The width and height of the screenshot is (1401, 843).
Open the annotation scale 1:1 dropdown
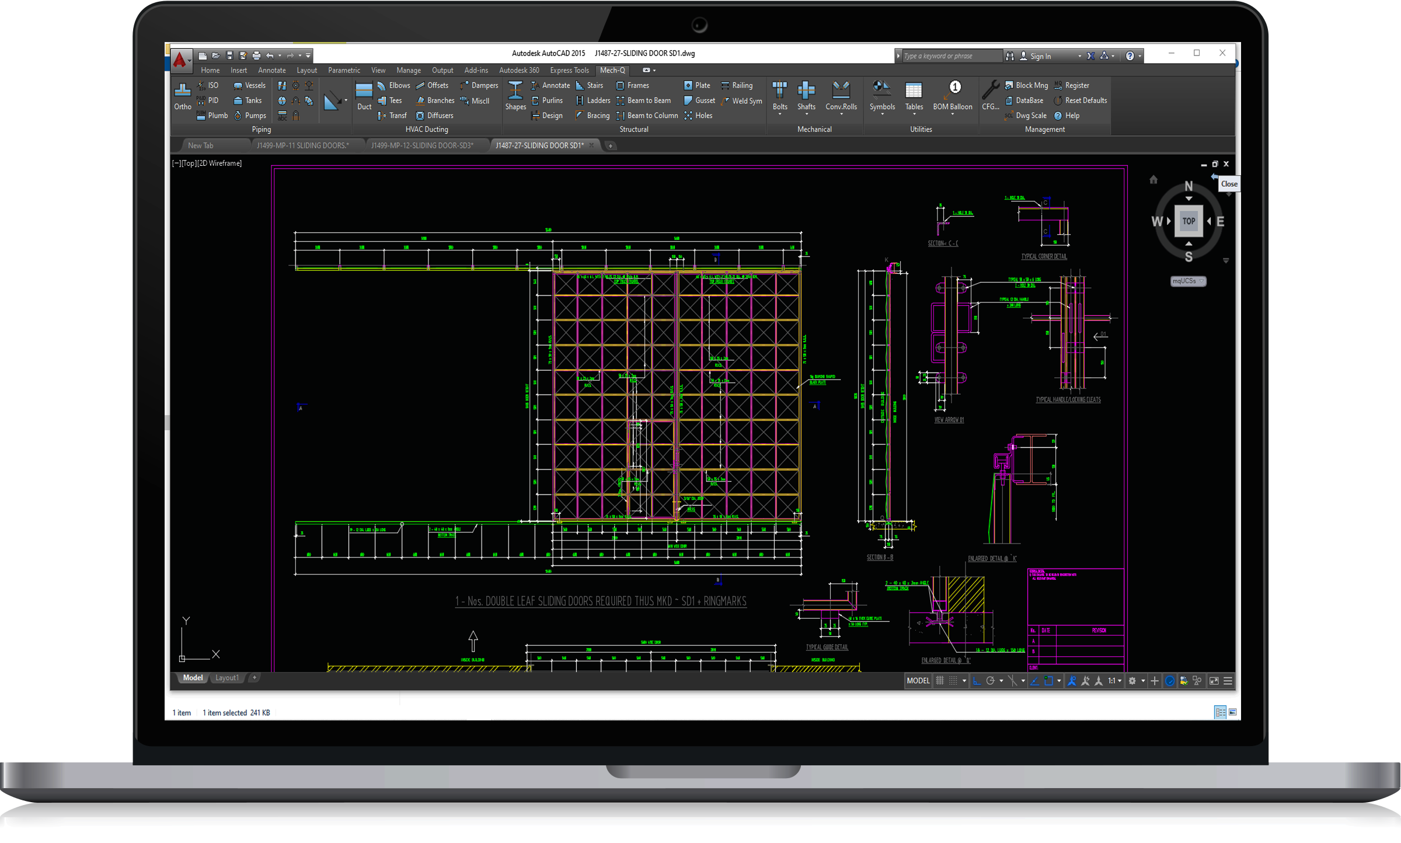click(x=1114, y=681)
